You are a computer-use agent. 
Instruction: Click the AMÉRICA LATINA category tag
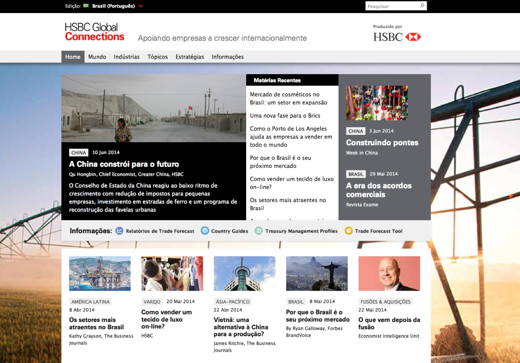91,301
